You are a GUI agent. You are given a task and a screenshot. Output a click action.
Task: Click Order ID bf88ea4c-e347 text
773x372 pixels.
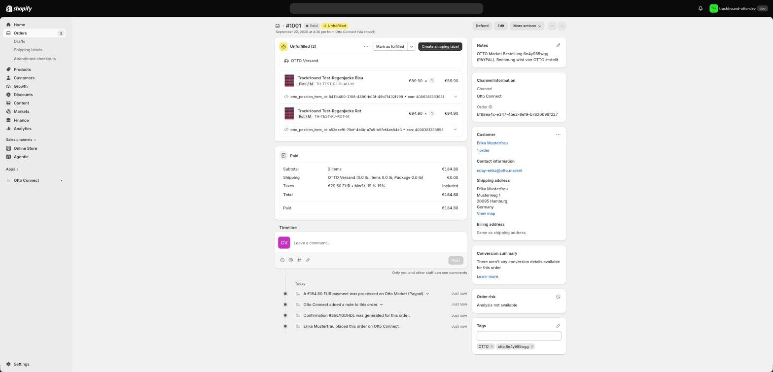click(x=517, y=114)
